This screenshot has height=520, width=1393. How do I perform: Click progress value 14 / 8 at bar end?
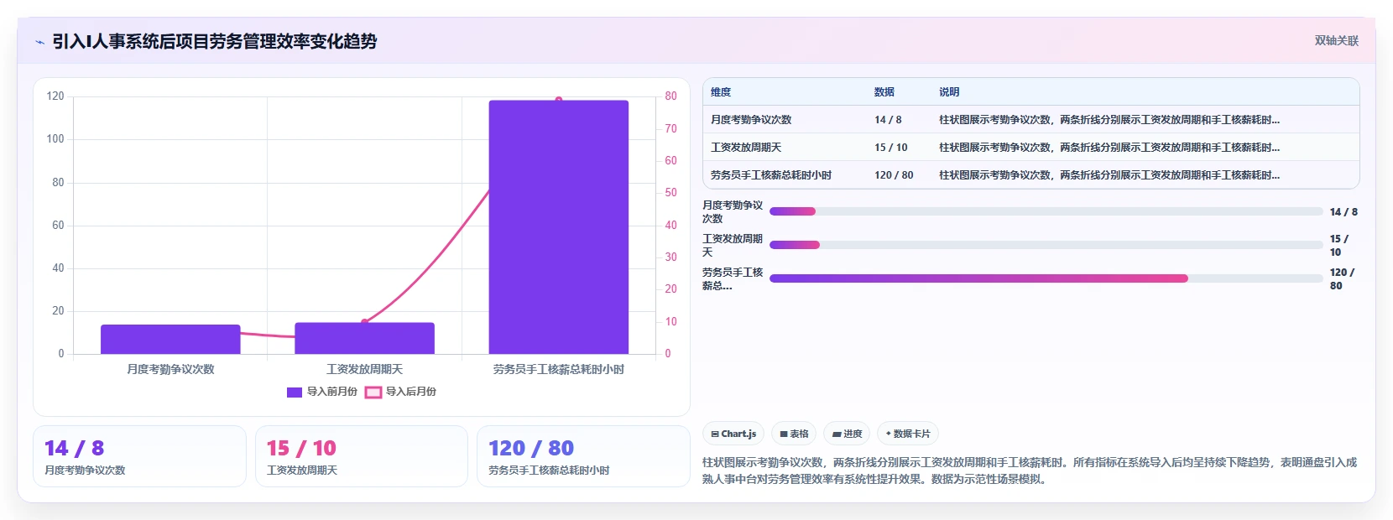[x=1343, y=212]
